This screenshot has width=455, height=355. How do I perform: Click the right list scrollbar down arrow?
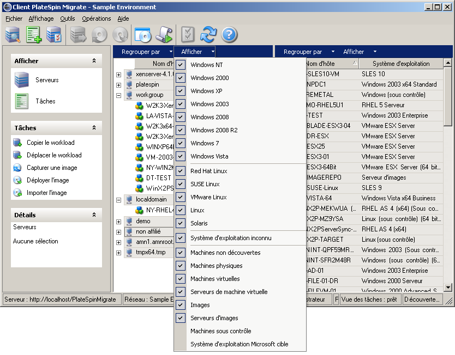coord(448,287)
